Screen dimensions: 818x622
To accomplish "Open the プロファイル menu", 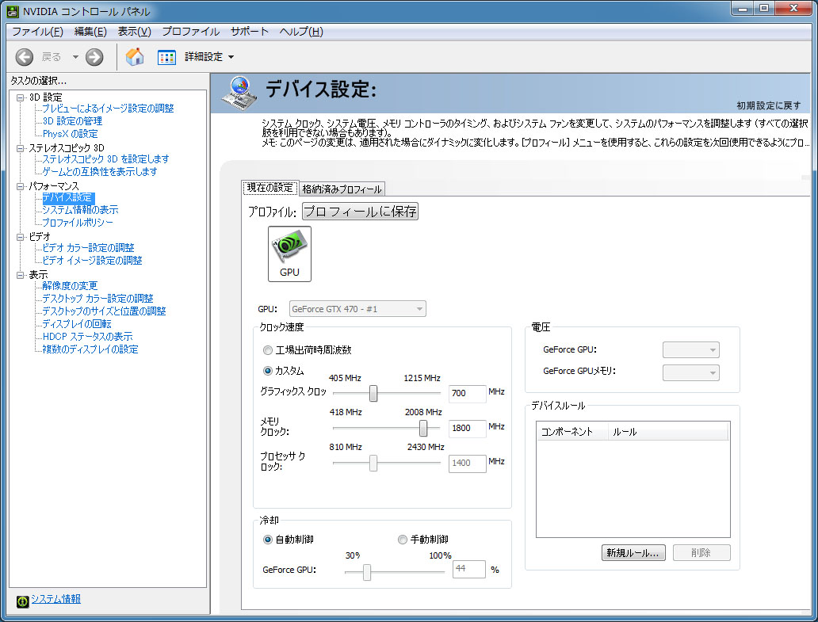I will click(191, 32).
